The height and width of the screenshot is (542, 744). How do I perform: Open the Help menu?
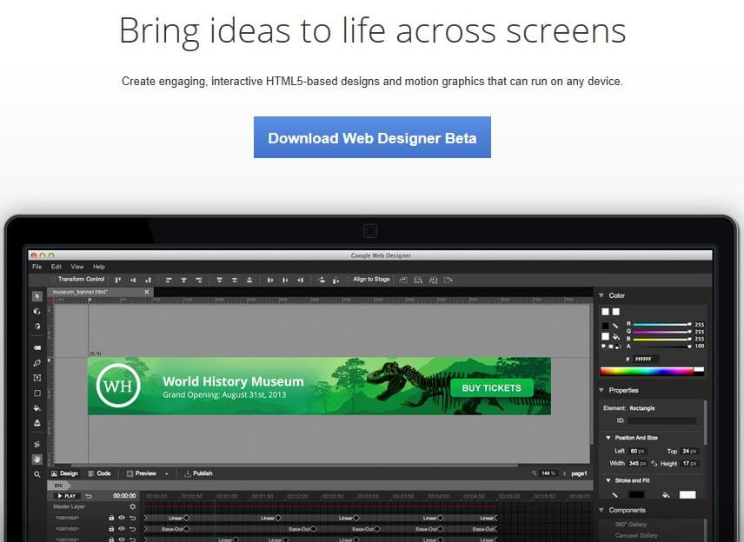(x=99, y=267)
